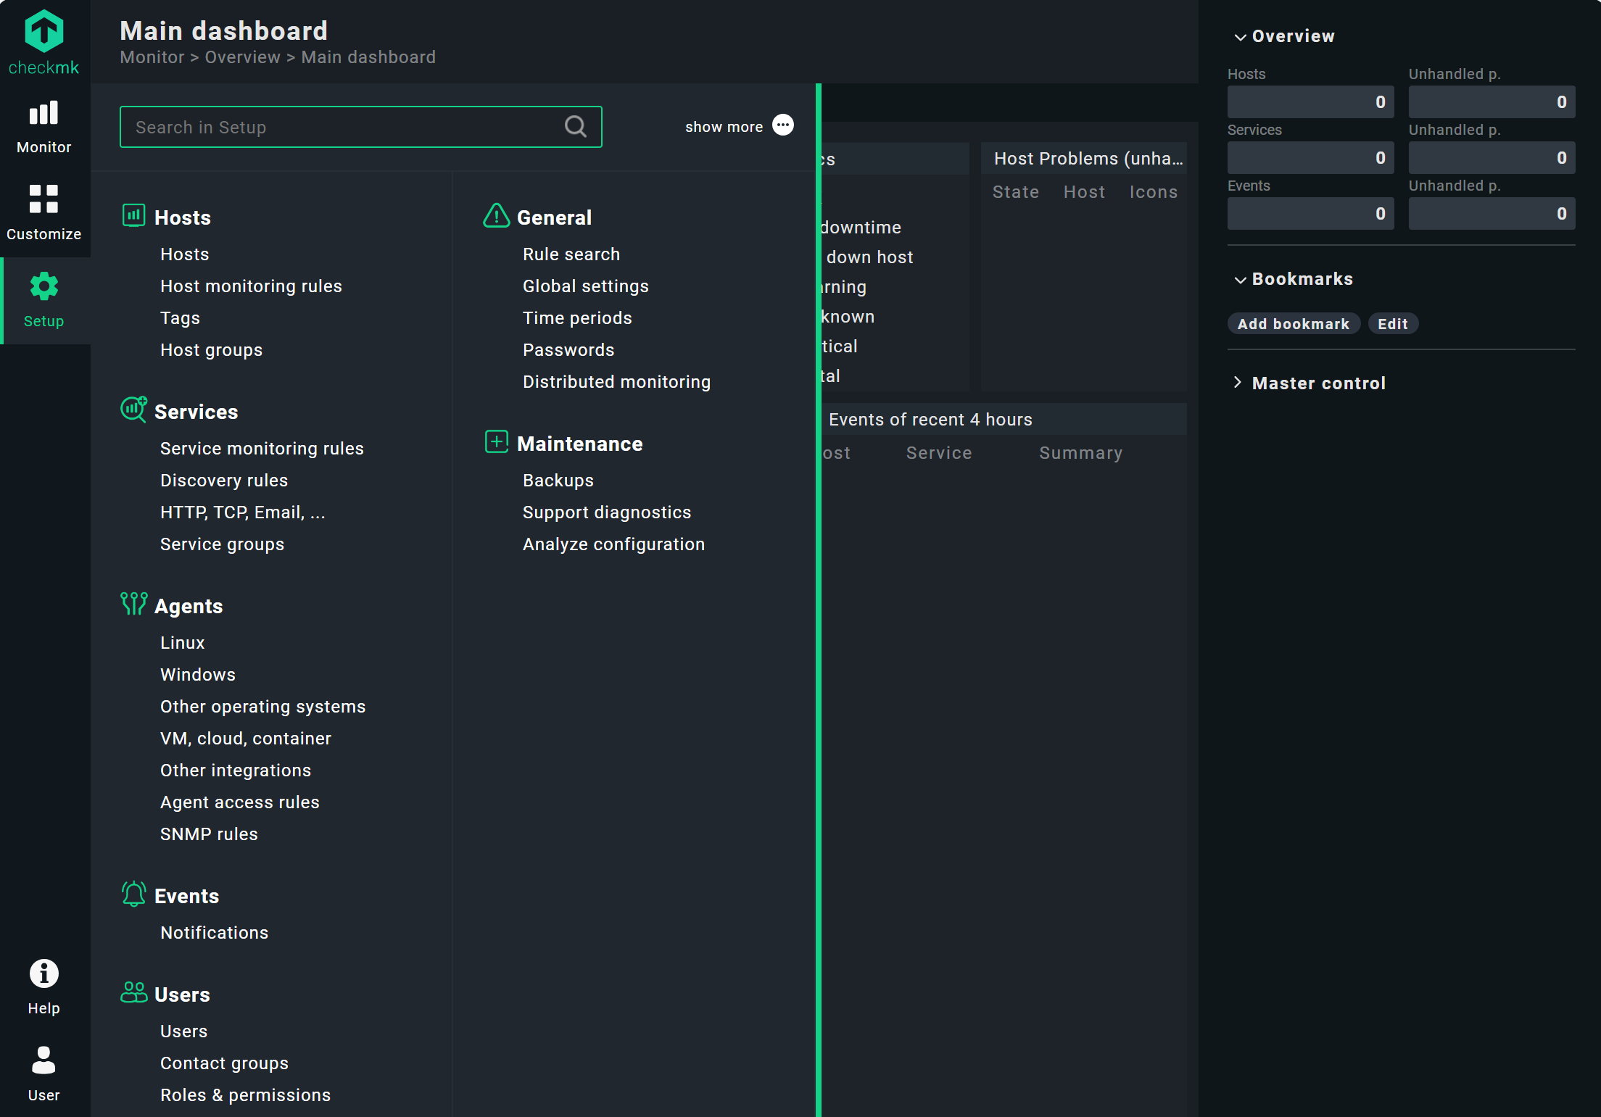Open the Notifications menu item

[214, 932]
